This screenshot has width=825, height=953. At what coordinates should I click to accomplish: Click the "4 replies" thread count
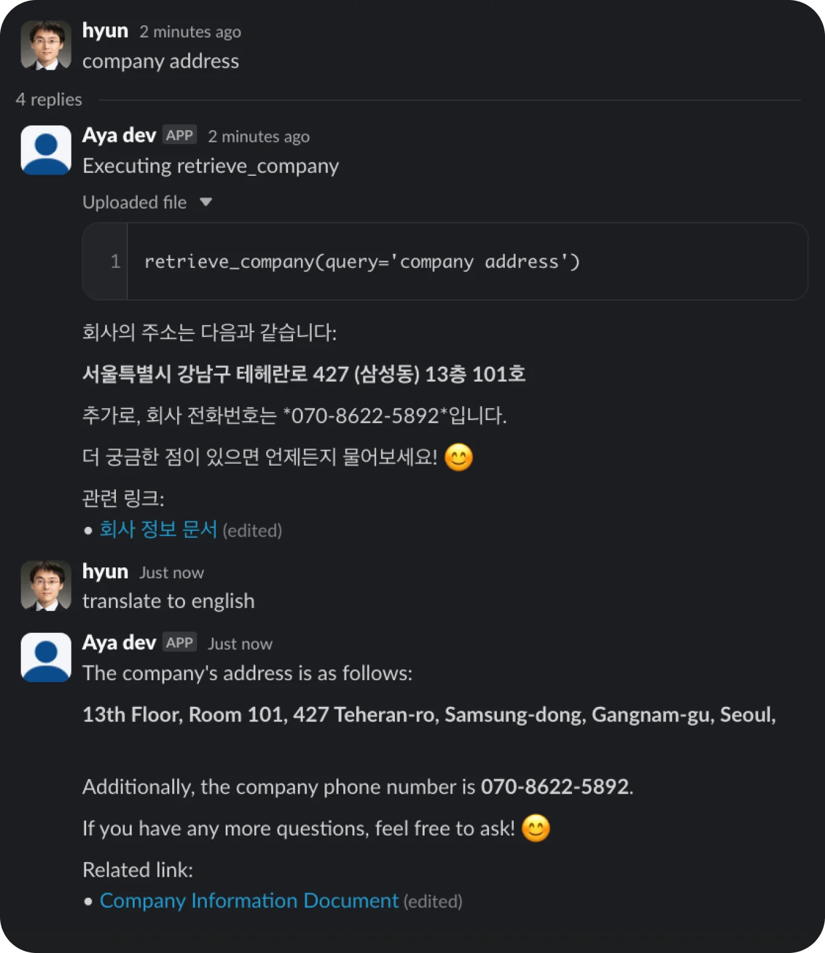pos(49,99)
